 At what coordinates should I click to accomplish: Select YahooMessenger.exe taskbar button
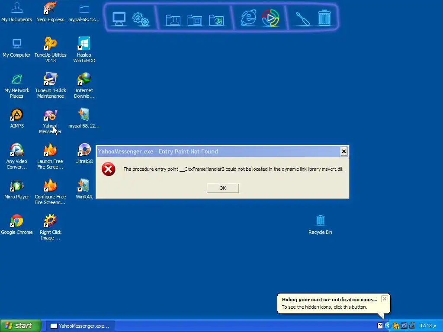tap(80, 326)
